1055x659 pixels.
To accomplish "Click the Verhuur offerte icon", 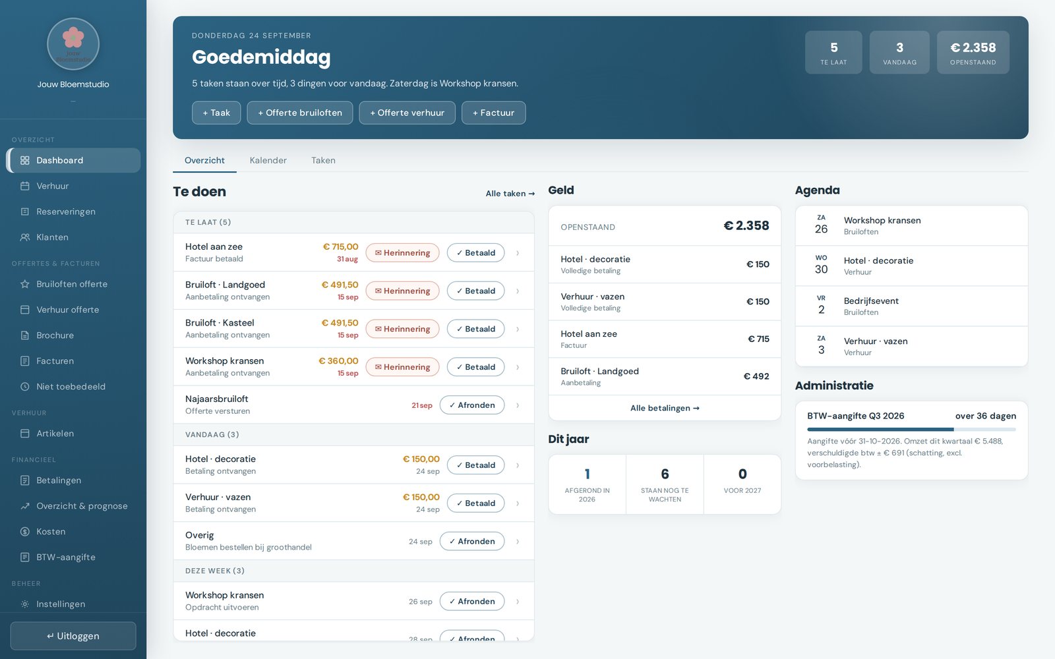I will point(25,310).
